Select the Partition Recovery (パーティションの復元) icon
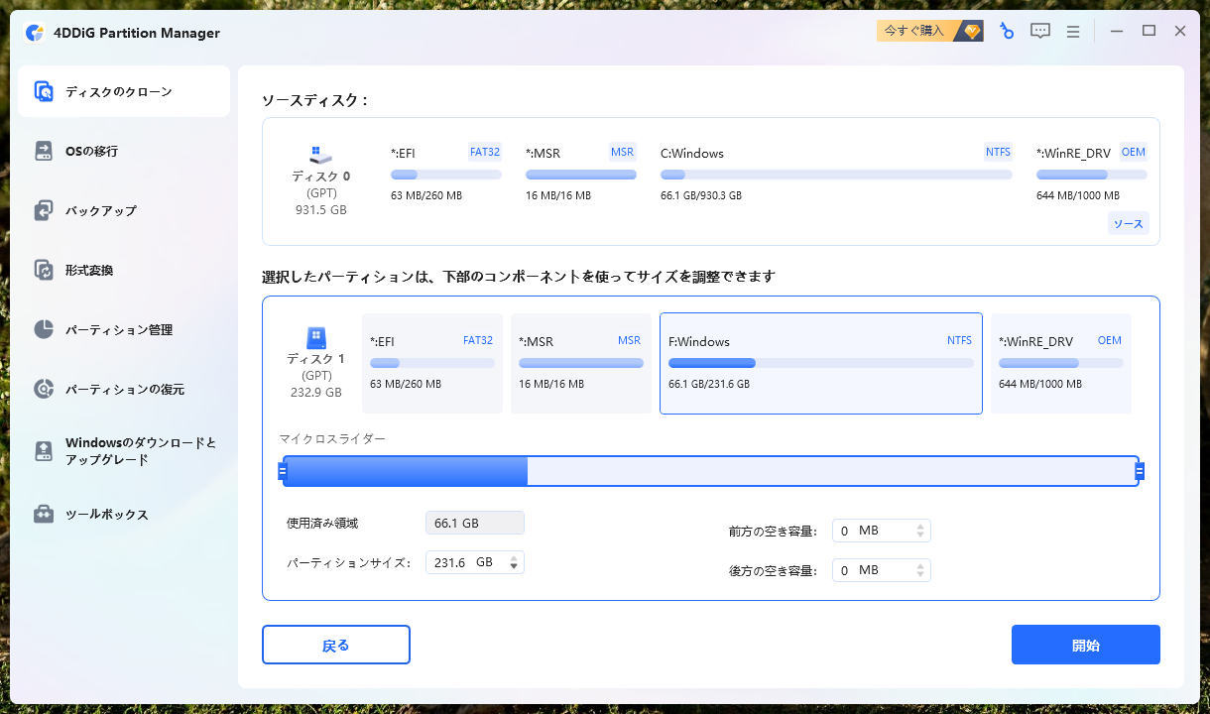 (x=44, y=389)
